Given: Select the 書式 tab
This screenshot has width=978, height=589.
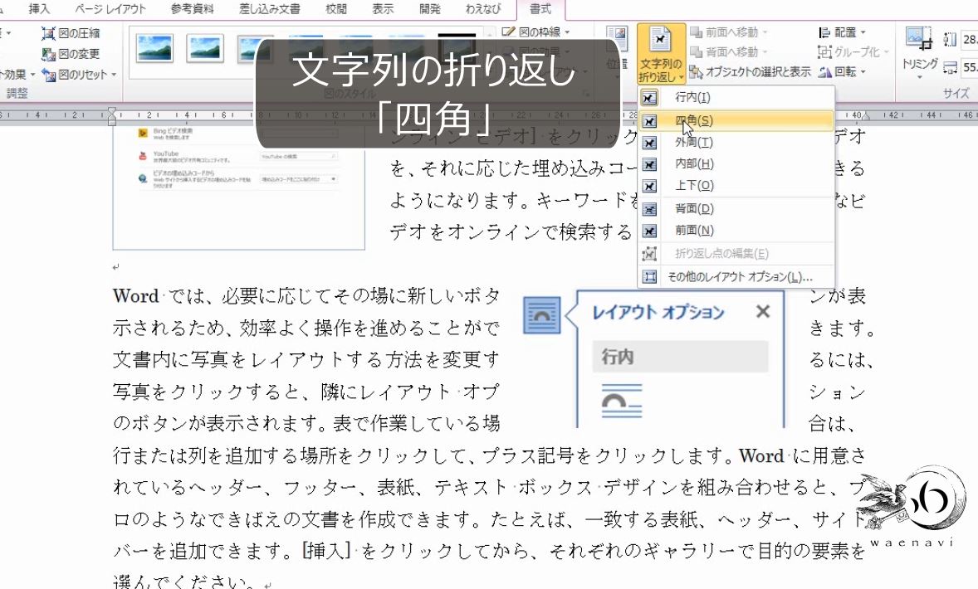Looking at the screenshot, I should pyautogui.click(x=540, y=9).
